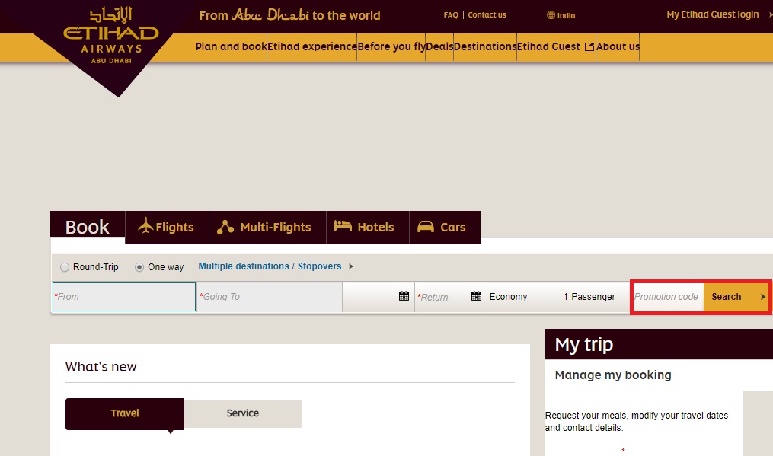This screenshot has width=773, height=456.
Task: Switch to the Multi-Flights tab
Action: (x=267, y=228)
